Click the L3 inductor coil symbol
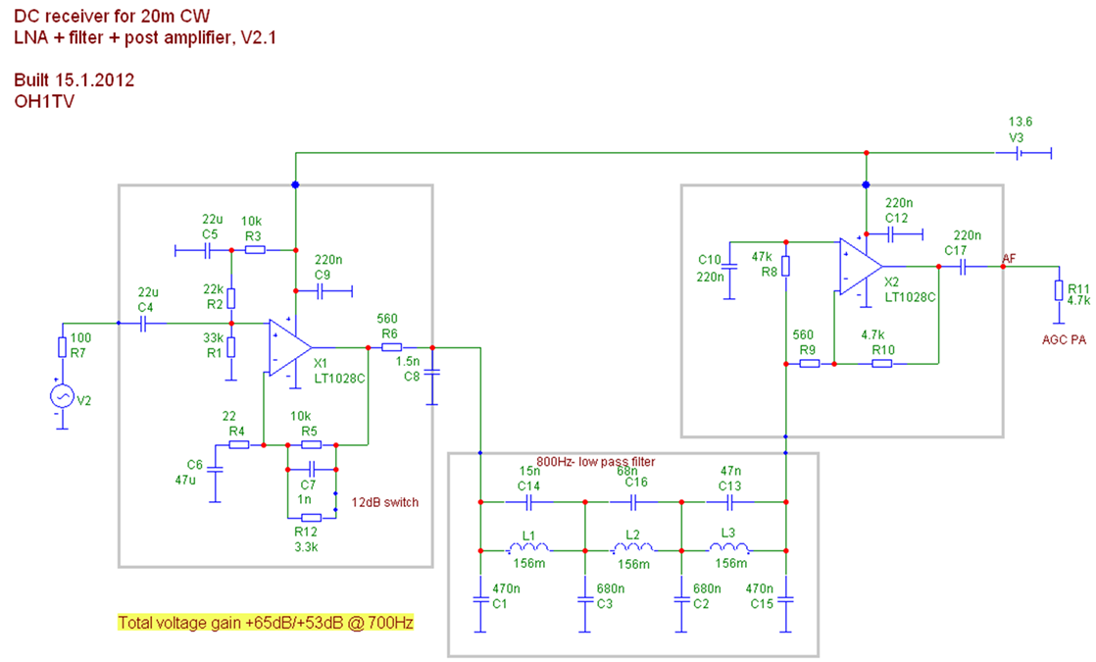This screenshot has height=662, width=1096. pos(735,550)
